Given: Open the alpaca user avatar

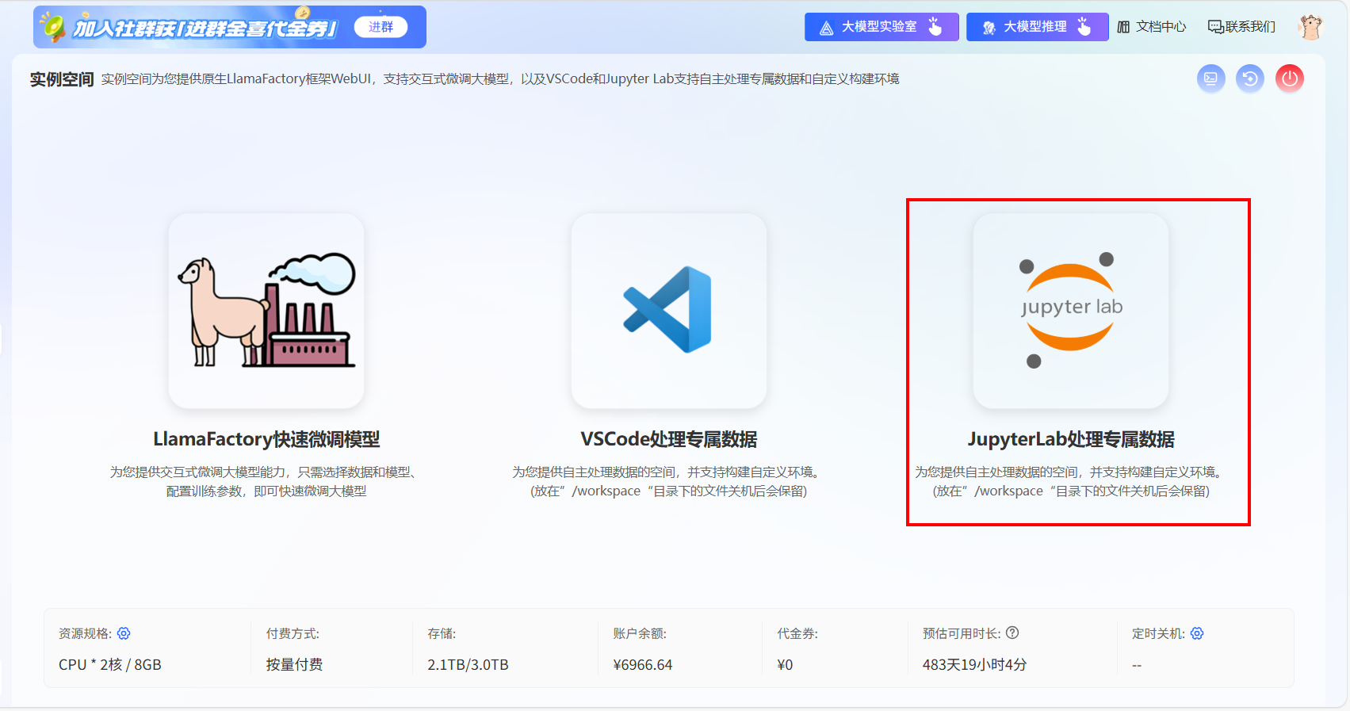Looking at the screenshot, I should coord(1310,27).
